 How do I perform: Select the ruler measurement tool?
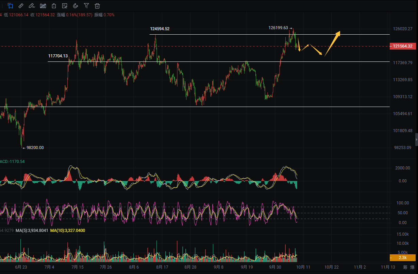(x=21, y=6)
